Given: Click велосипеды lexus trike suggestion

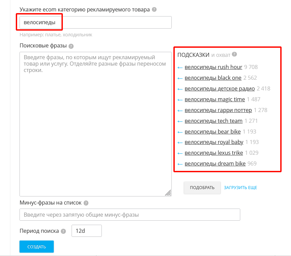Looking at the screenshot, I should tap(213, 153).
